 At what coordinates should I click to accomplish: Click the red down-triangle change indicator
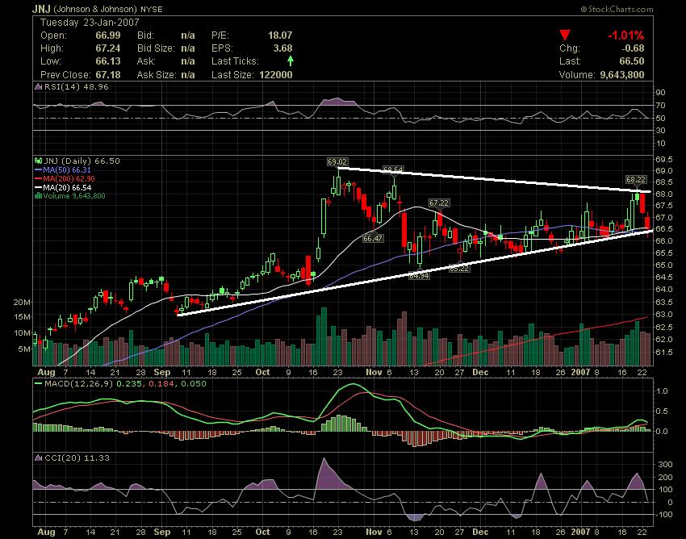tap(565, 35)
